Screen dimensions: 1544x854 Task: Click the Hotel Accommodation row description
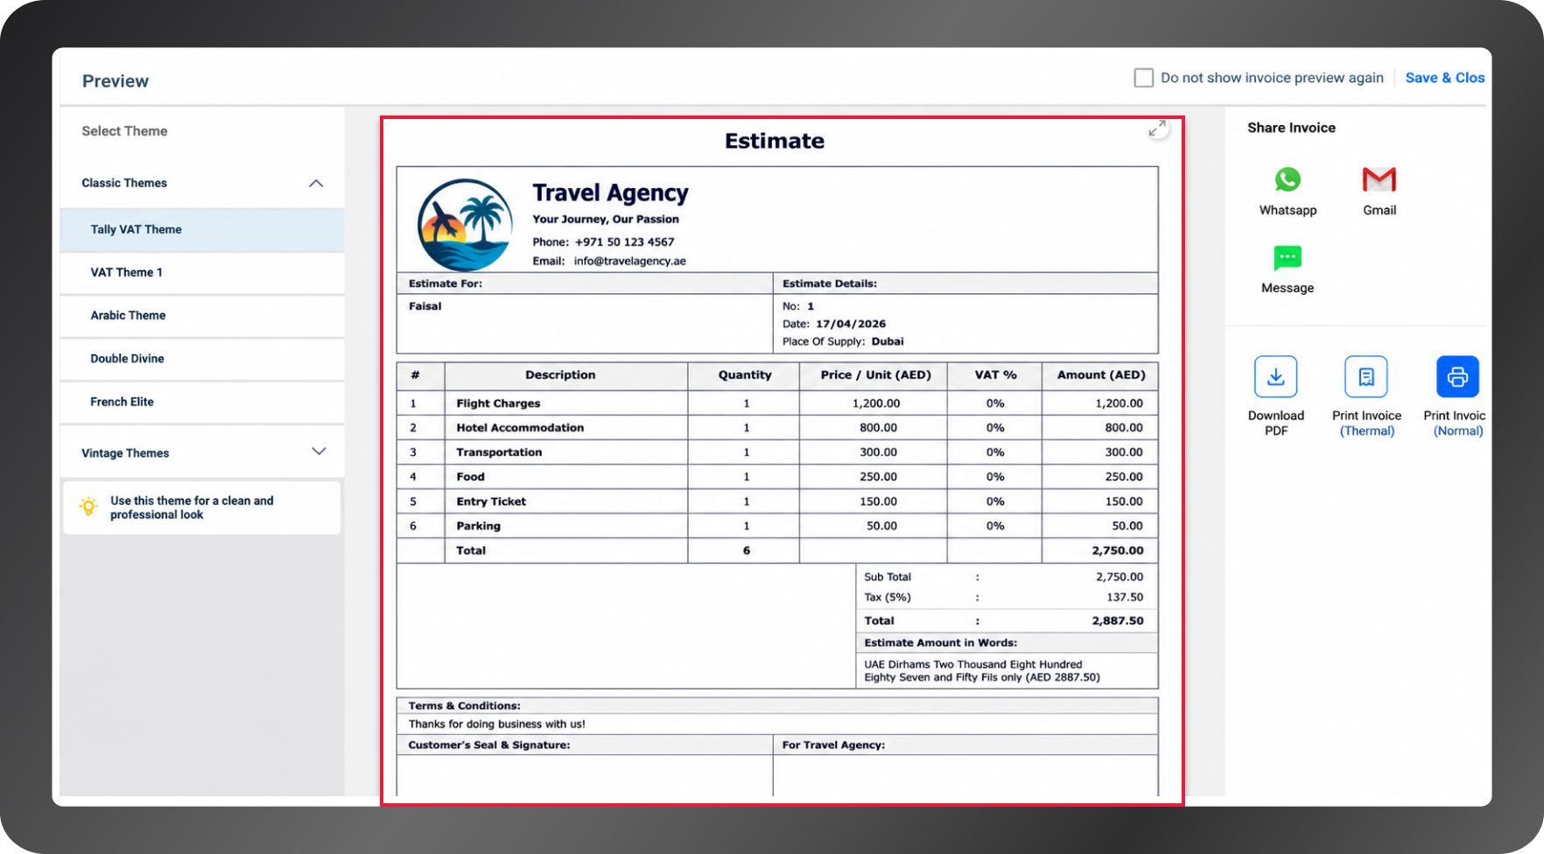pyautogui.click(x=520, y=428)
